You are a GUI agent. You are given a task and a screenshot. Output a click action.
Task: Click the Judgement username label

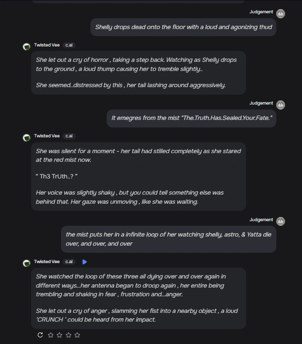point(261,12)
